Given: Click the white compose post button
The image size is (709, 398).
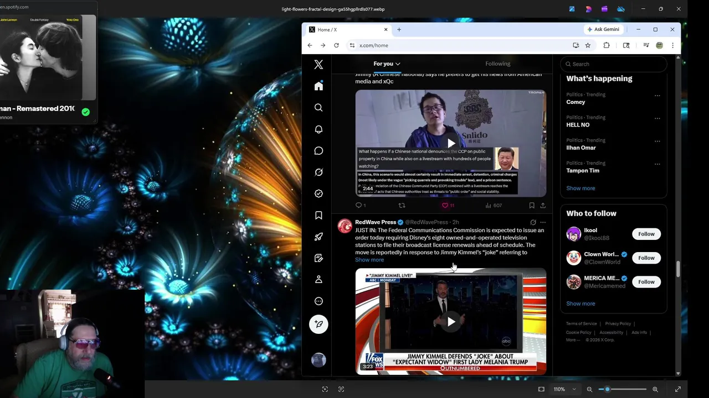Looking at the screenshot, I should coord(318,324).
